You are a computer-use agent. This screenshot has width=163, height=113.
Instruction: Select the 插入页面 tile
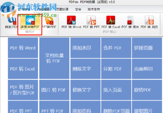coord(116,90)
